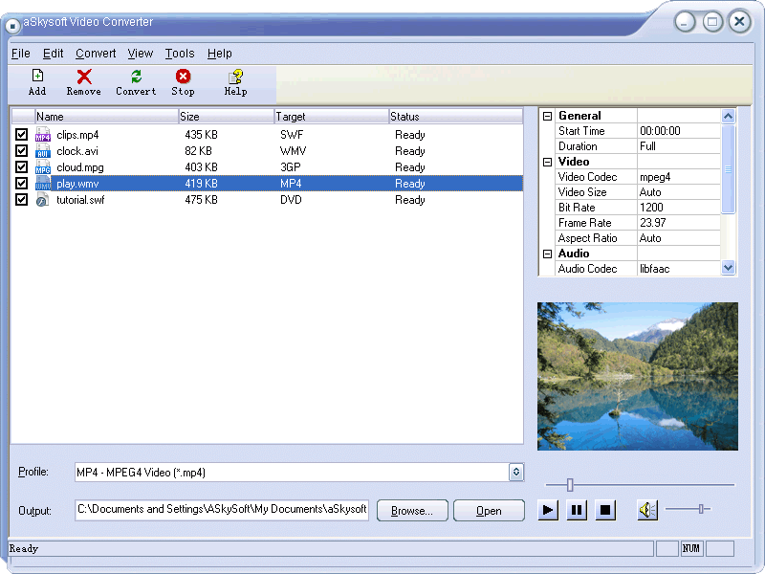Uncheck the play.wmv checkbox
The width and height of the screenshot is (765, 574).
click(21, 183)
